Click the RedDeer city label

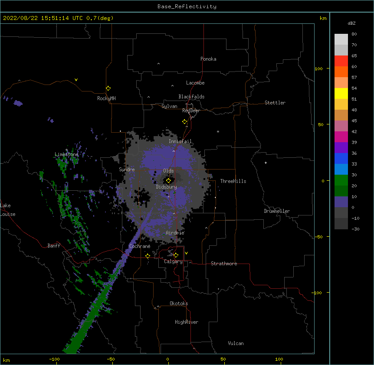191,111
